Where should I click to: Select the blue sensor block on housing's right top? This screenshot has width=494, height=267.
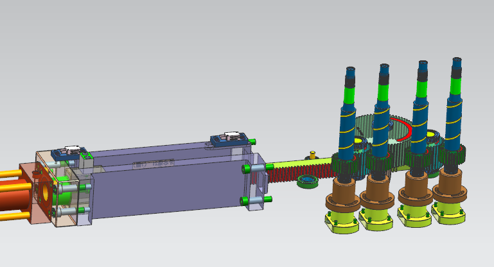click(x=229, y=139)
